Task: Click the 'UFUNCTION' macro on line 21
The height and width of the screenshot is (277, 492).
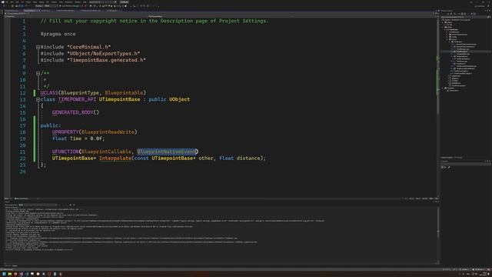Action: (x=65, y=152)
